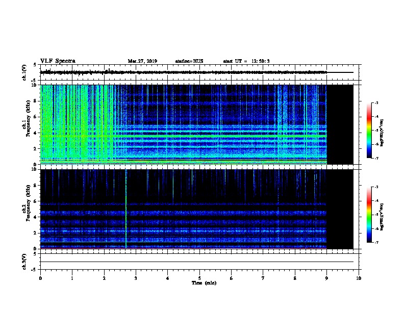Screen dimensions: 404x312
Task: Click the x-axis tick label "3"
Action: click(136, 278)
